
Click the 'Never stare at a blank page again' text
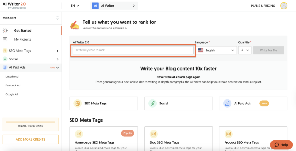178,77
